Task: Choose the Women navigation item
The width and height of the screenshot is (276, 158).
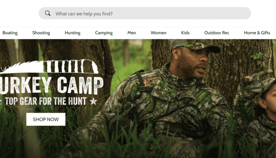Action: coord(158,33)
